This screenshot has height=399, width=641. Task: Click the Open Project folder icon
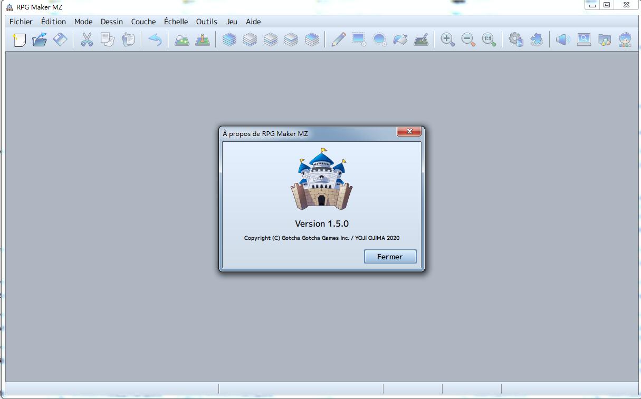click(40, 40)
